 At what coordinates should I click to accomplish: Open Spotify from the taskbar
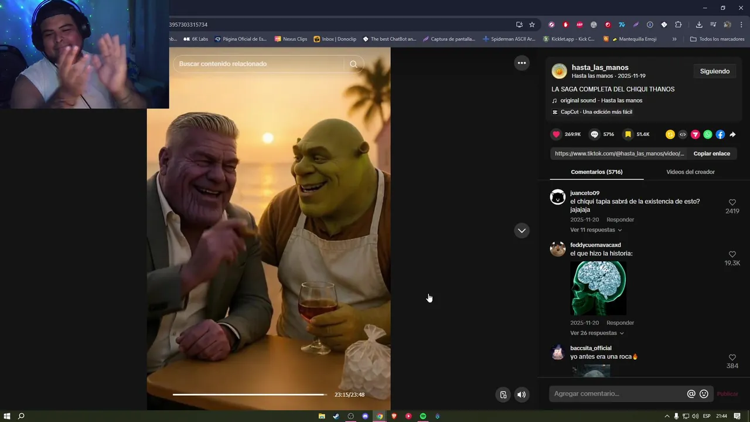click(423, 416)
